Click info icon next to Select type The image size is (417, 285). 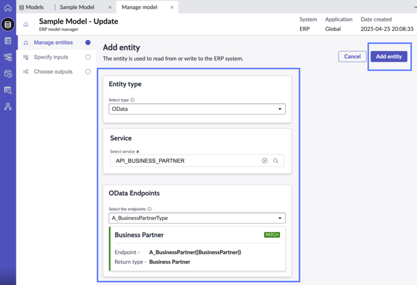tap(132, 100)
